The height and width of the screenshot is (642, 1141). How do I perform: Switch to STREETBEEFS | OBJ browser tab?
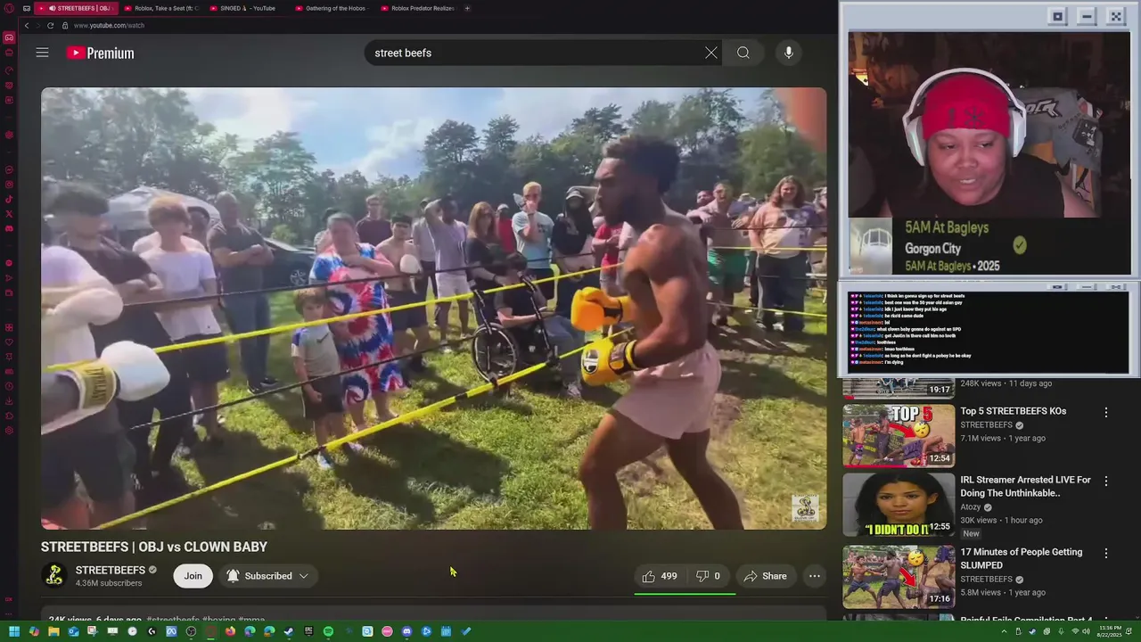click(75, 8)
